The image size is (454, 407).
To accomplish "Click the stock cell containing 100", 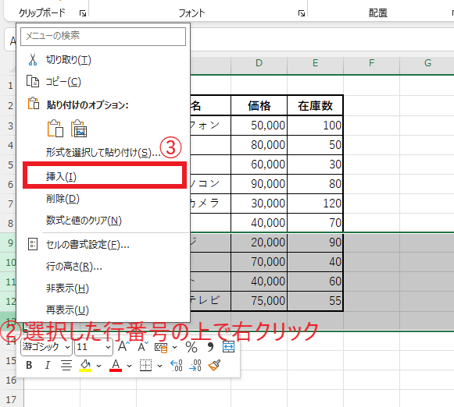I will [x=315, y=126].
